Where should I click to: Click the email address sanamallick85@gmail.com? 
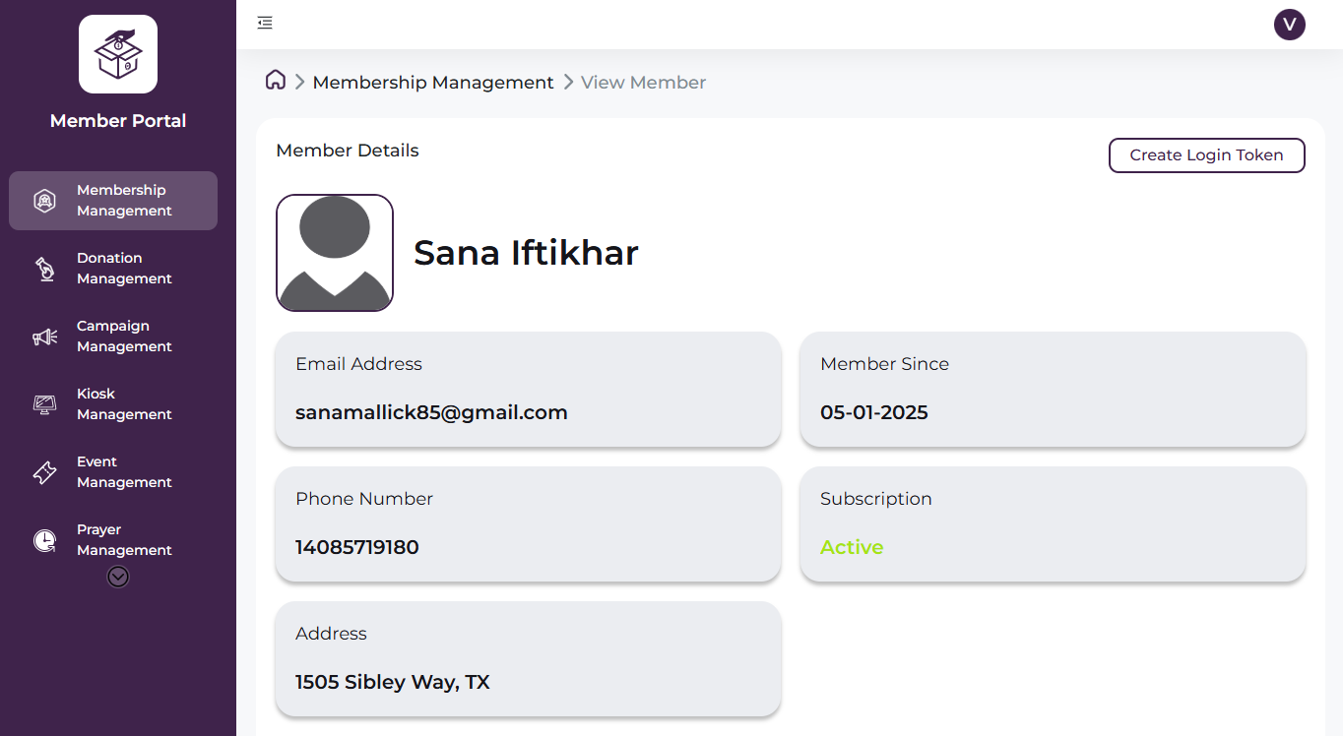click(x=431, y=412)
